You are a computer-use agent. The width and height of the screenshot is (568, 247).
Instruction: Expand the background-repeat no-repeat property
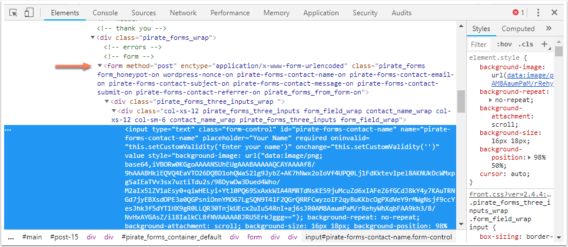click(491, 100)
